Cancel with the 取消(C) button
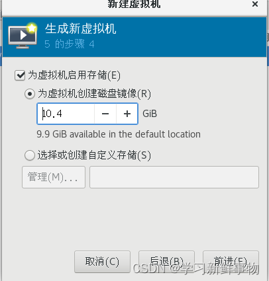The height and width of the screenshot is (281, 269). (x=102, y=262)
